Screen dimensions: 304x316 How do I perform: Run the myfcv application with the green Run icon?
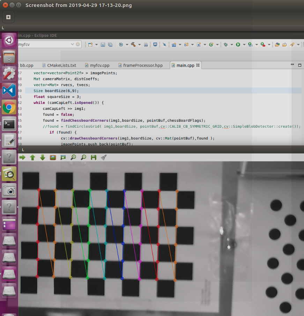pyautogui.click(x=238, y=44)
